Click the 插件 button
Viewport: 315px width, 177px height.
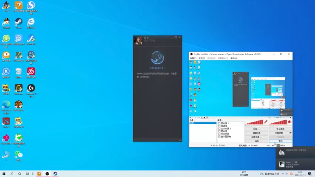coord(257,141)
